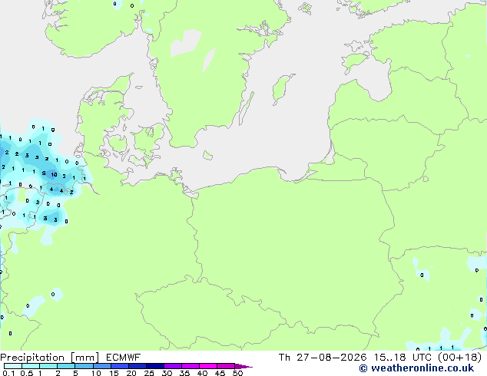Screen dimensions: 487x376
Task: Pick the 20–25 mm legend swatch
Action: tap(137, 366)
